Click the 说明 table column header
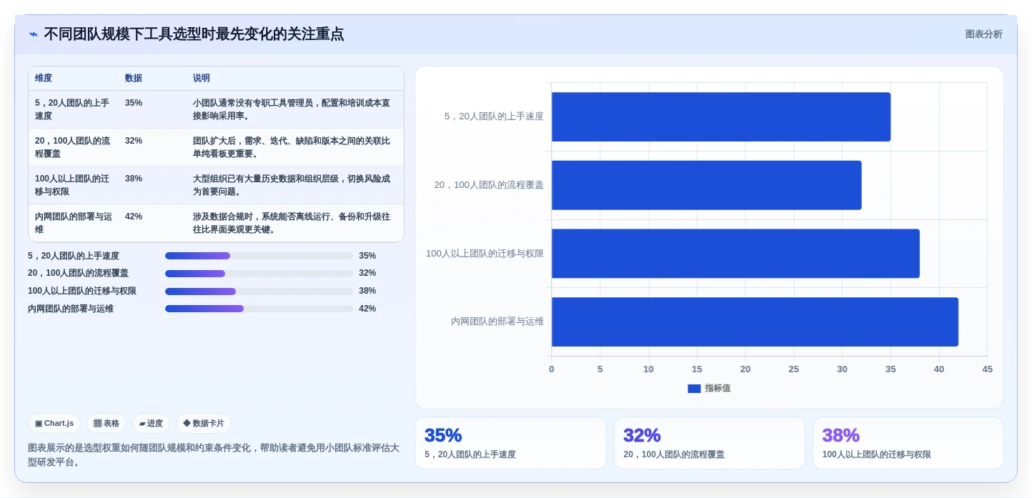 202,79
